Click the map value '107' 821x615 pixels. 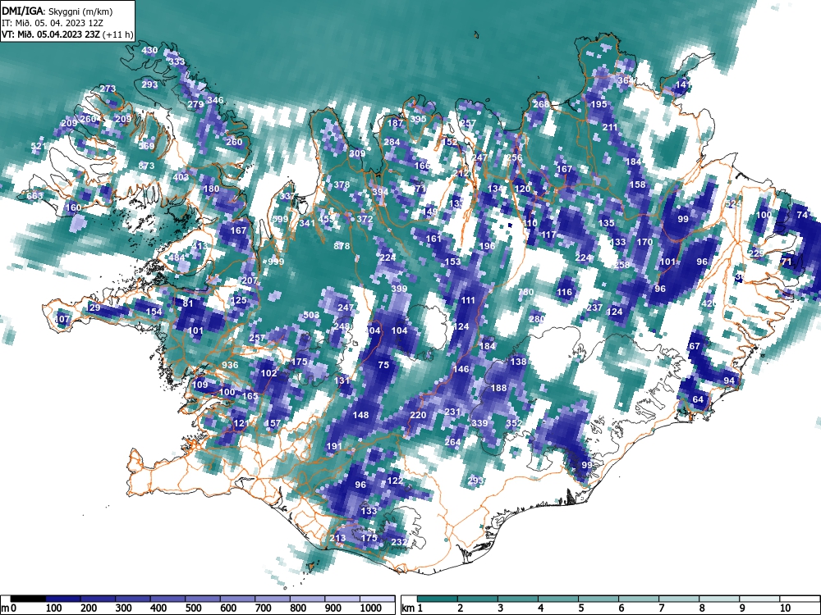pos(62,319)
